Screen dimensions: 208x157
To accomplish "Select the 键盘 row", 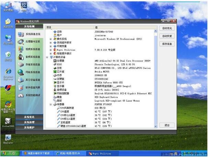I will [x=100, y=97].
